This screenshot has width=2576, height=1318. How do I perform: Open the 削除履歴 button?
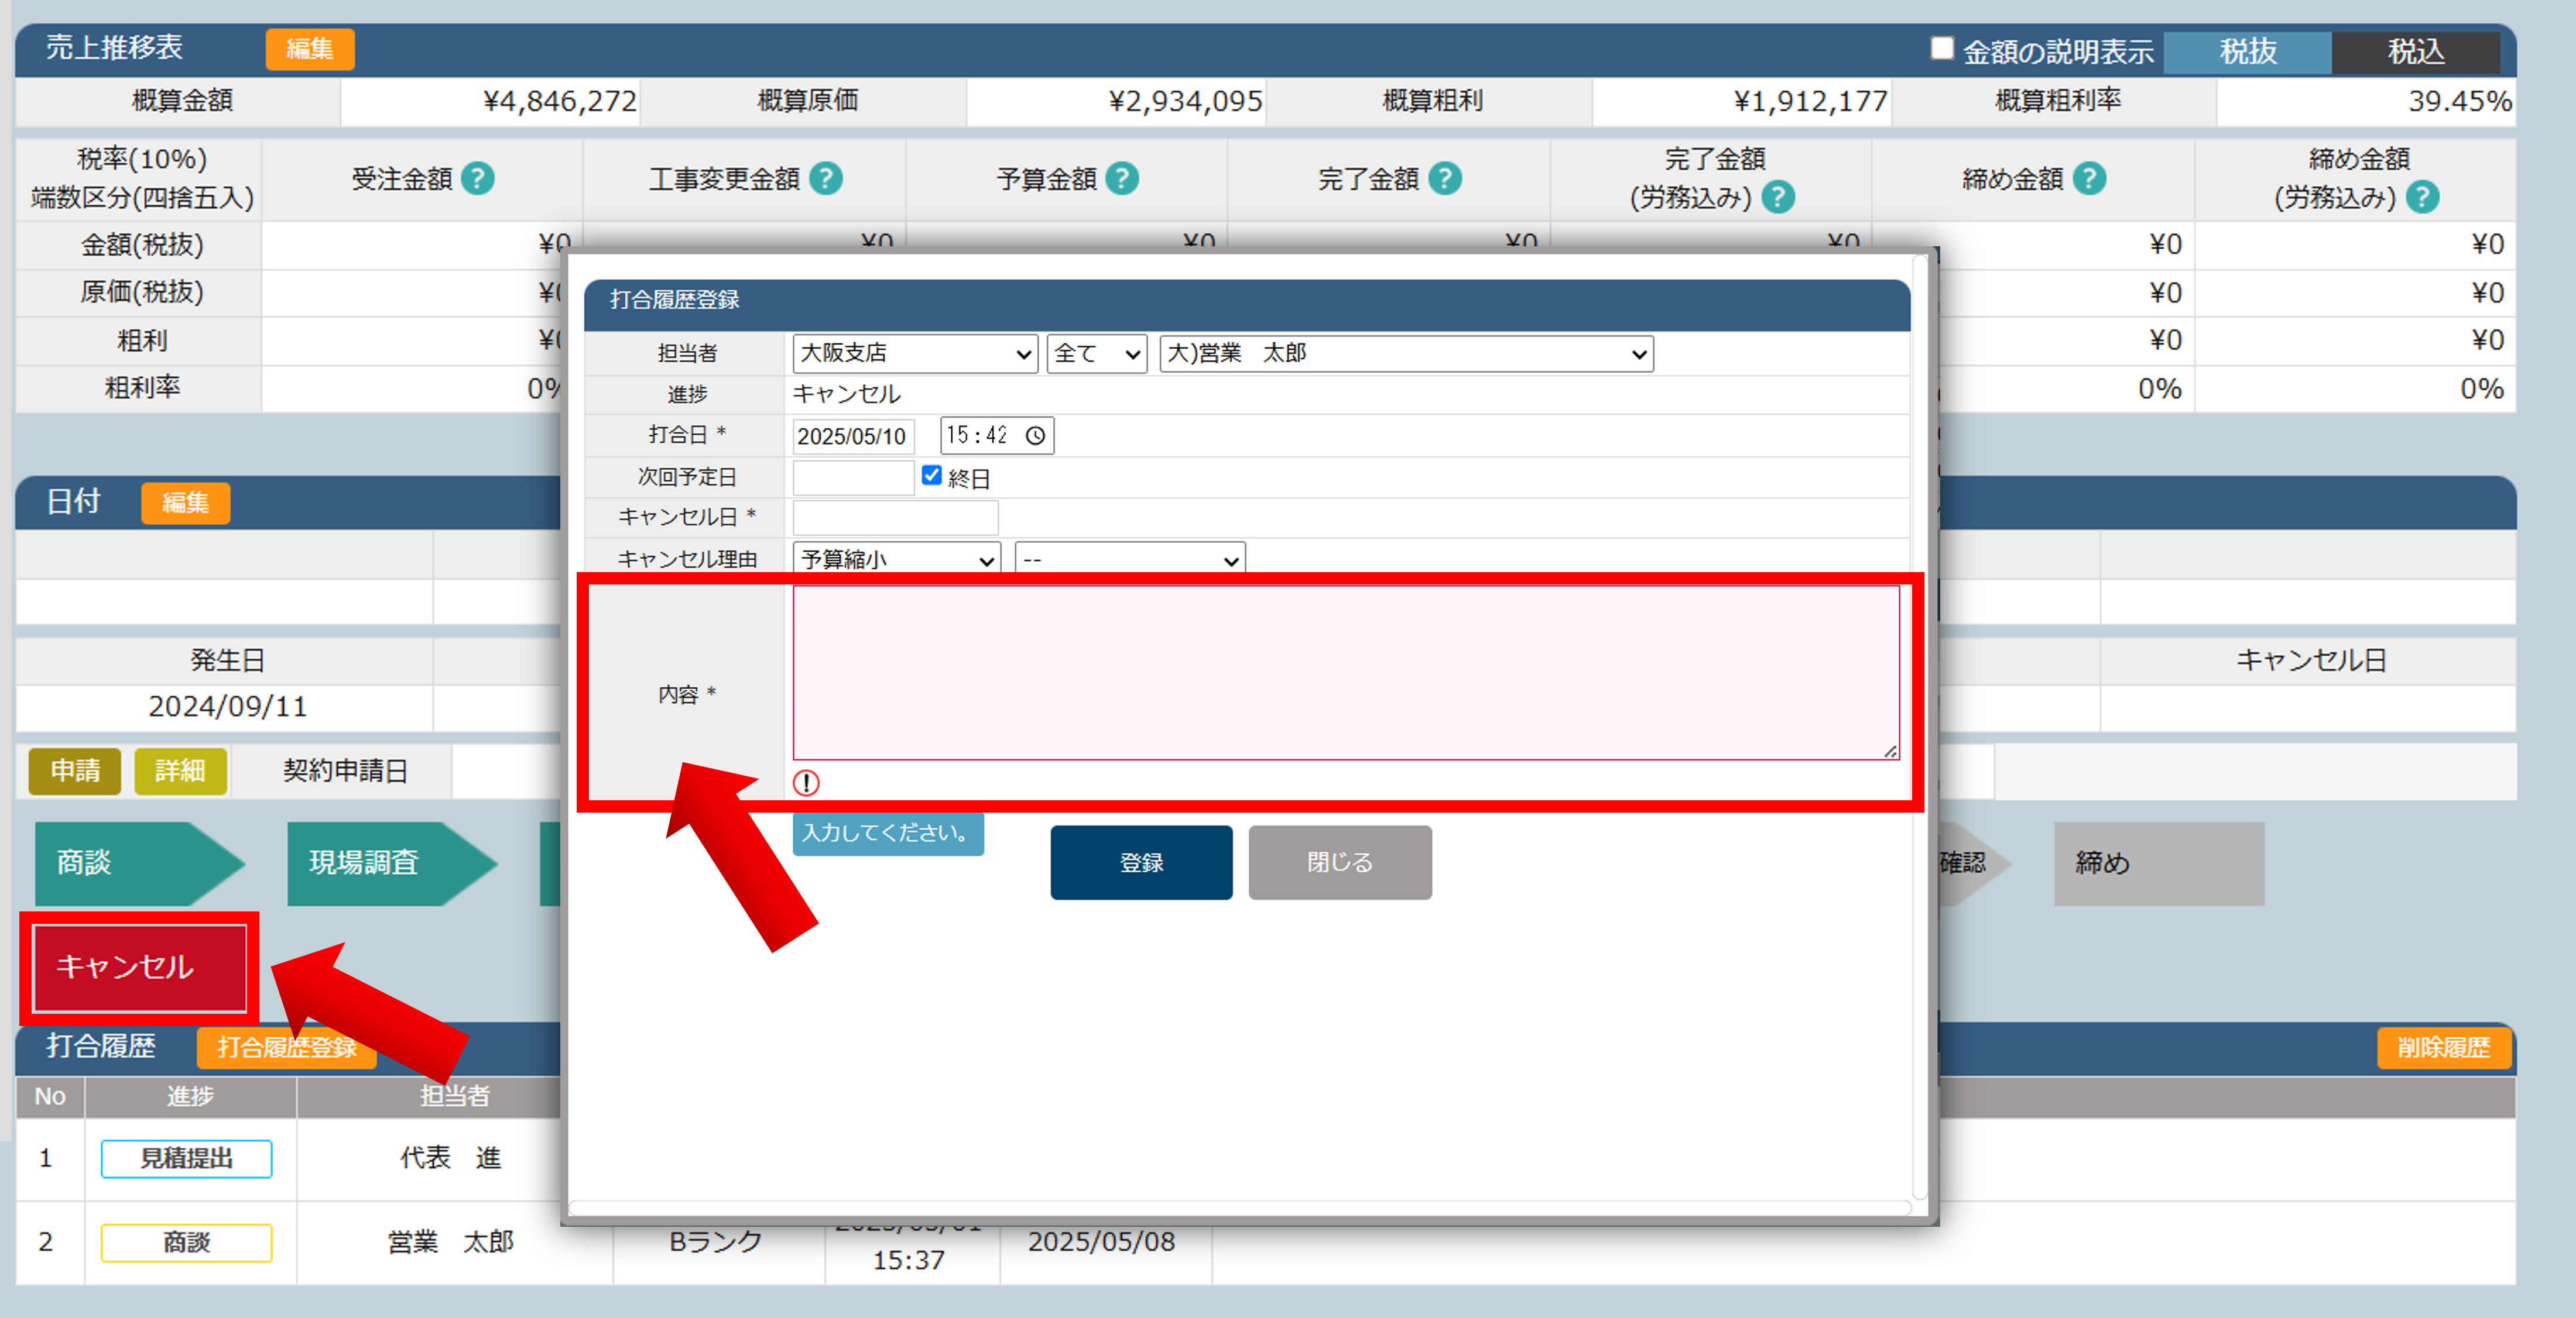tap(2443, 1047)
